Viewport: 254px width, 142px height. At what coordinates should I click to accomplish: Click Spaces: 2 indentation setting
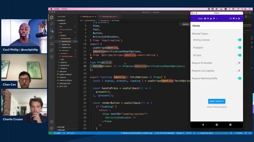(180, 133)
